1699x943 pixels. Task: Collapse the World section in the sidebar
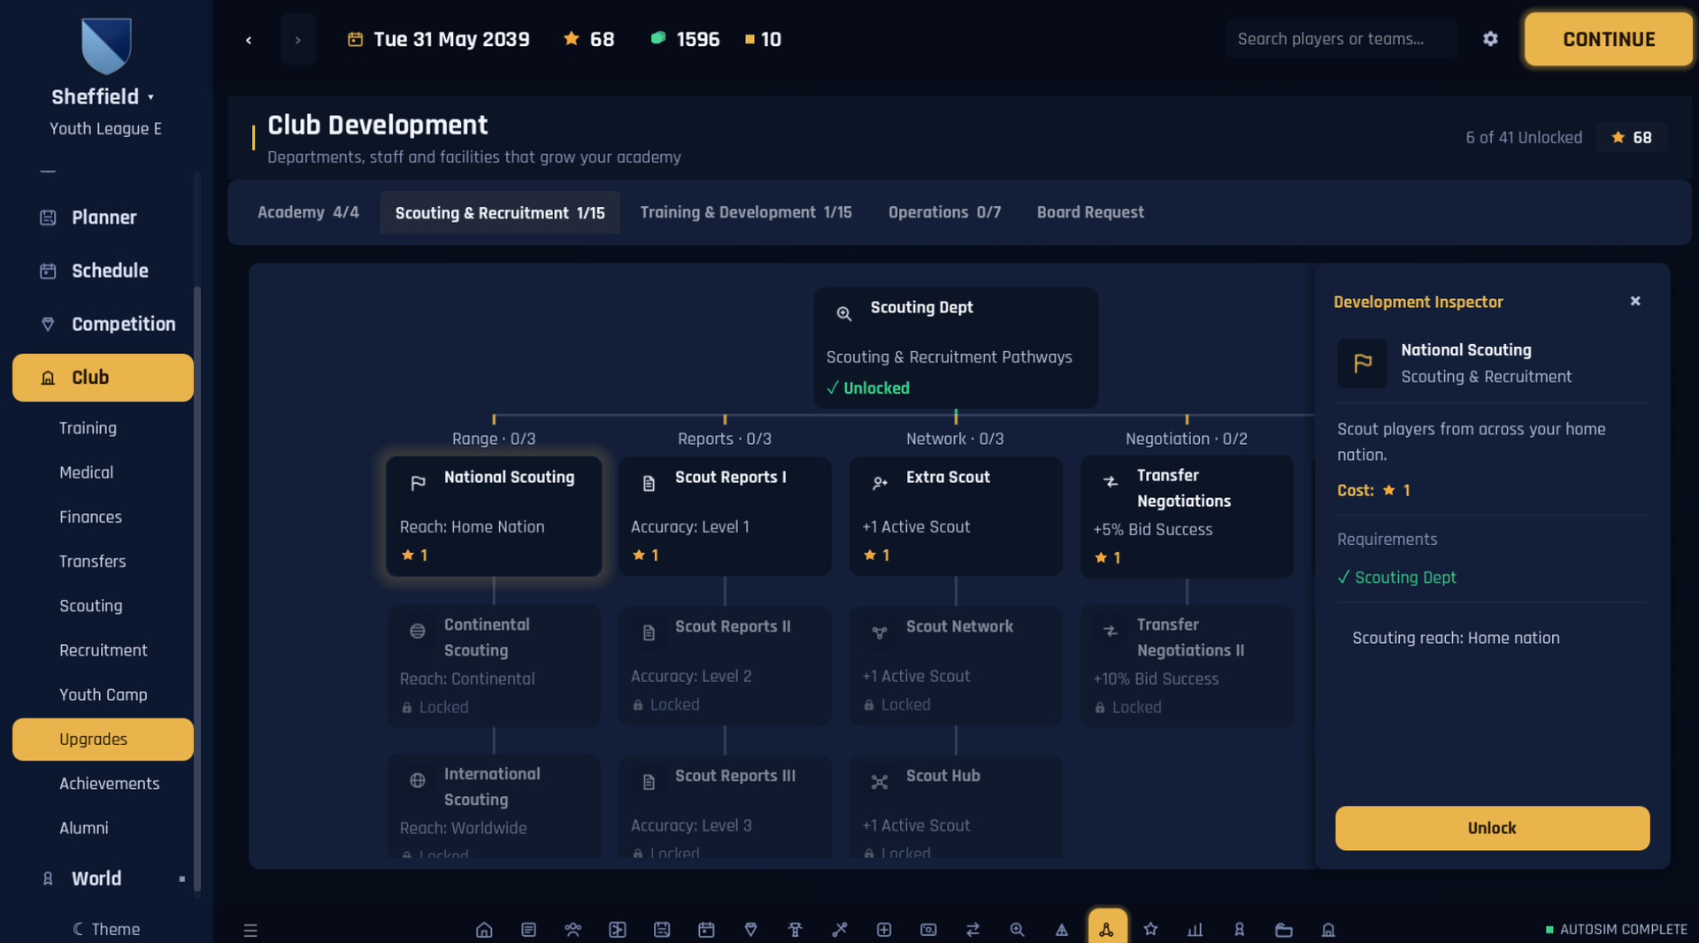click(x=181, y=878)
